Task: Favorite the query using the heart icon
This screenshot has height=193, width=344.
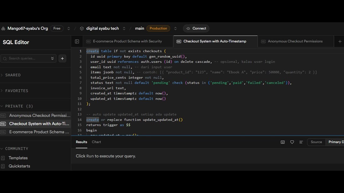Action: coord(292,142)
